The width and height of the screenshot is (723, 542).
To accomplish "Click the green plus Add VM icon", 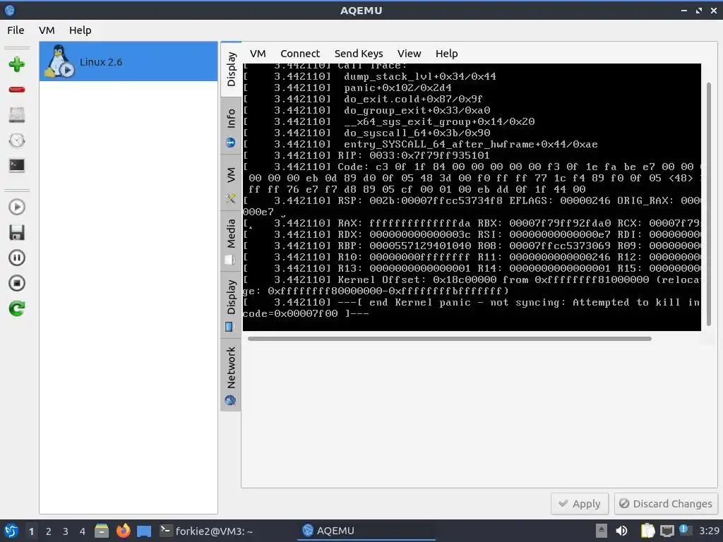I will tap(17, 64).
